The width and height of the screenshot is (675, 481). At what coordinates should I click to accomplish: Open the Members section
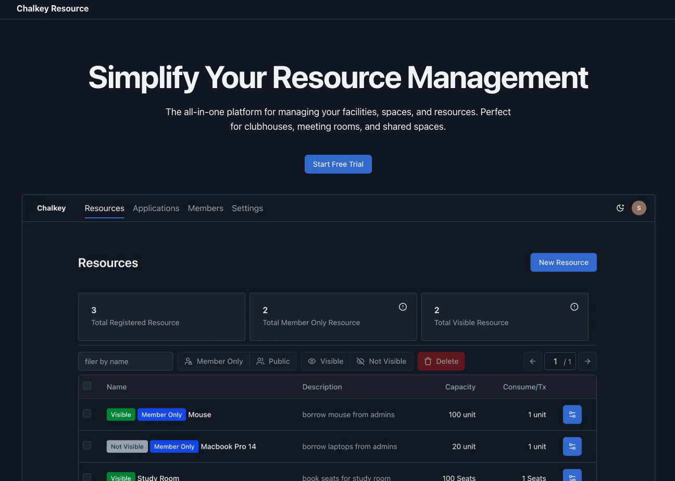coord(205,208)
